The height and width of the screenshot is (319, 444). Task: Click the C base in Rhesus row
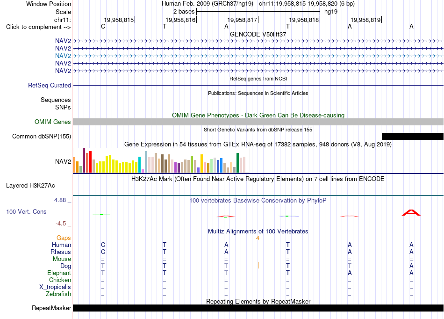tap(103, 252)
